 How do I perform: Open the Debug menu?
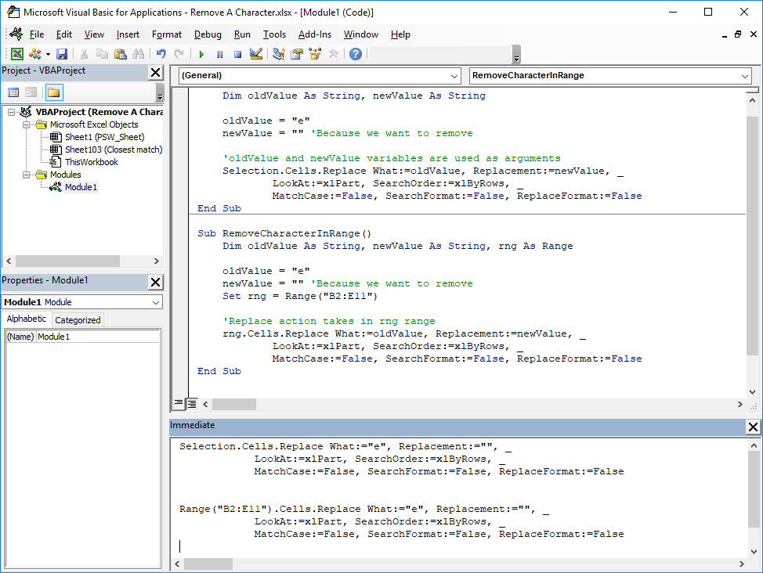tap(207, 34)
